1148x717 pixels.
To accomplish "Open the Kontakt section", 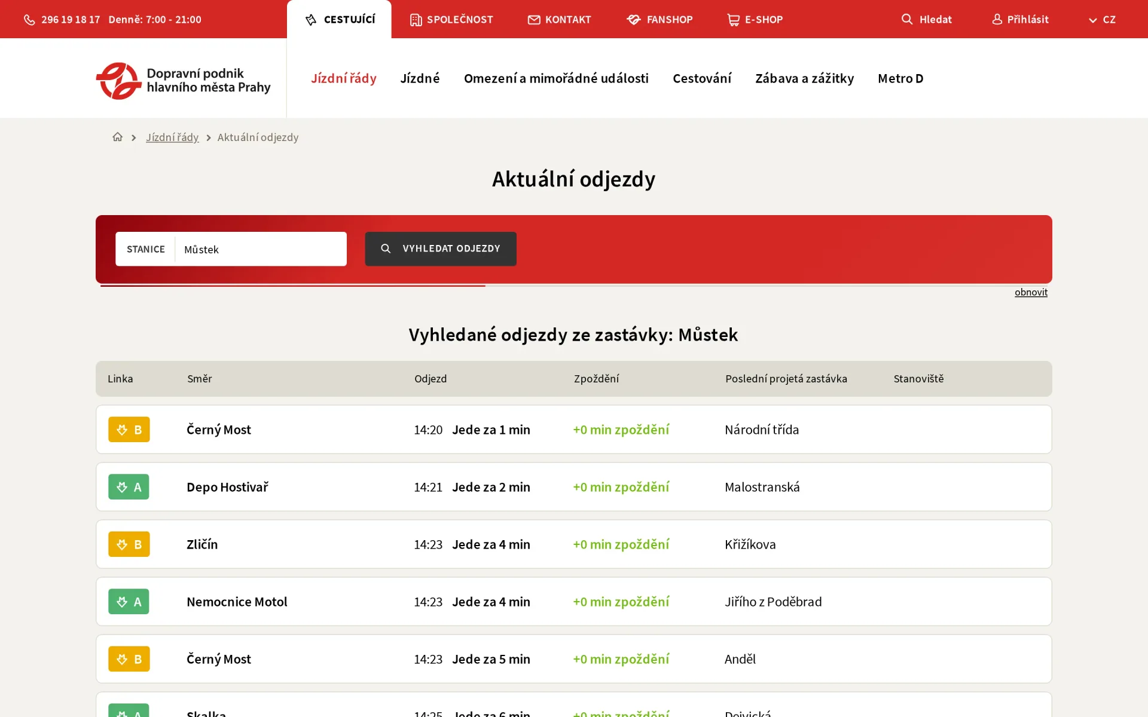I will (x=559, y=19).
